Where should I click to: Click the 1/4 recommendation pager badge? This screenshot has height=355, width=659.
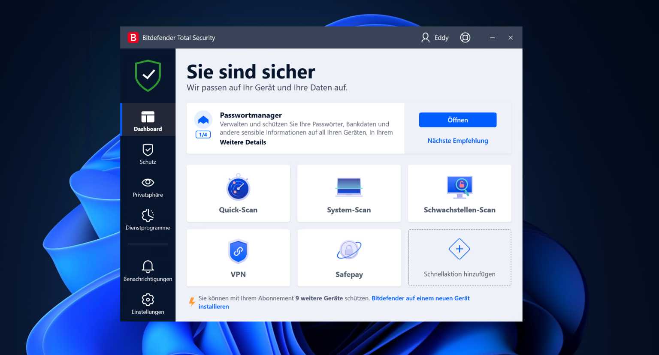click(203, 134)
